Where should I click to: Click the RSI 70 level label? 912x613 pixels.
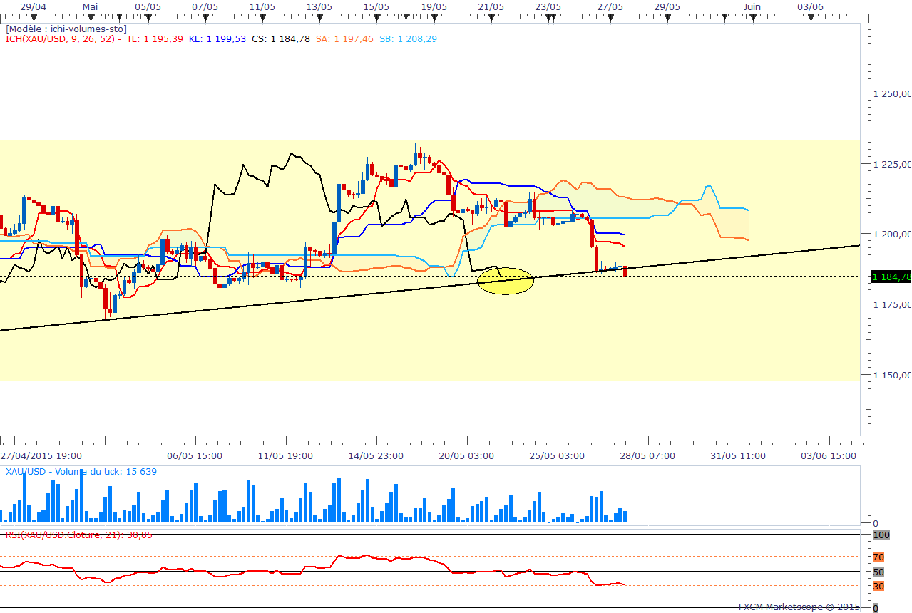click(878, 557)
